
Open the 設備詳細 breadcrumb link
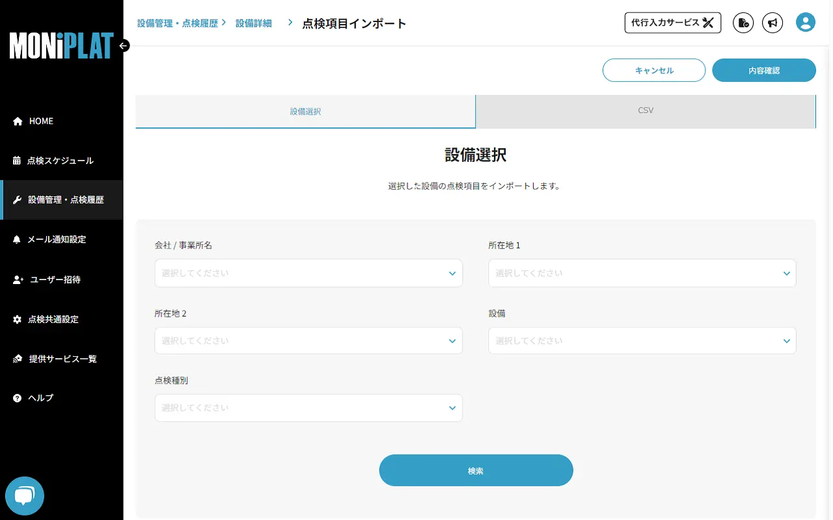[x=253, y=22]
